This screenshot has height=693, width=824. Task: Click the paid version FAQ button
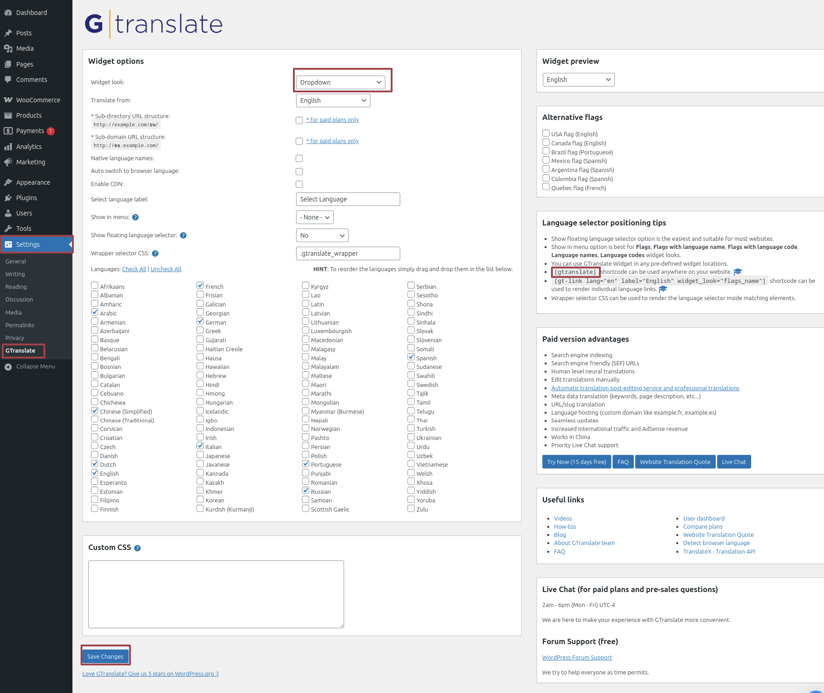coord(623,462)
